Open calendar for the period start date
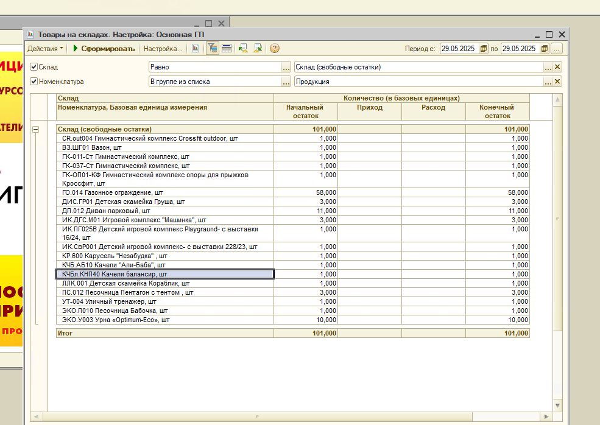This screenshot has height=425, width=600. tap(484, 49)
